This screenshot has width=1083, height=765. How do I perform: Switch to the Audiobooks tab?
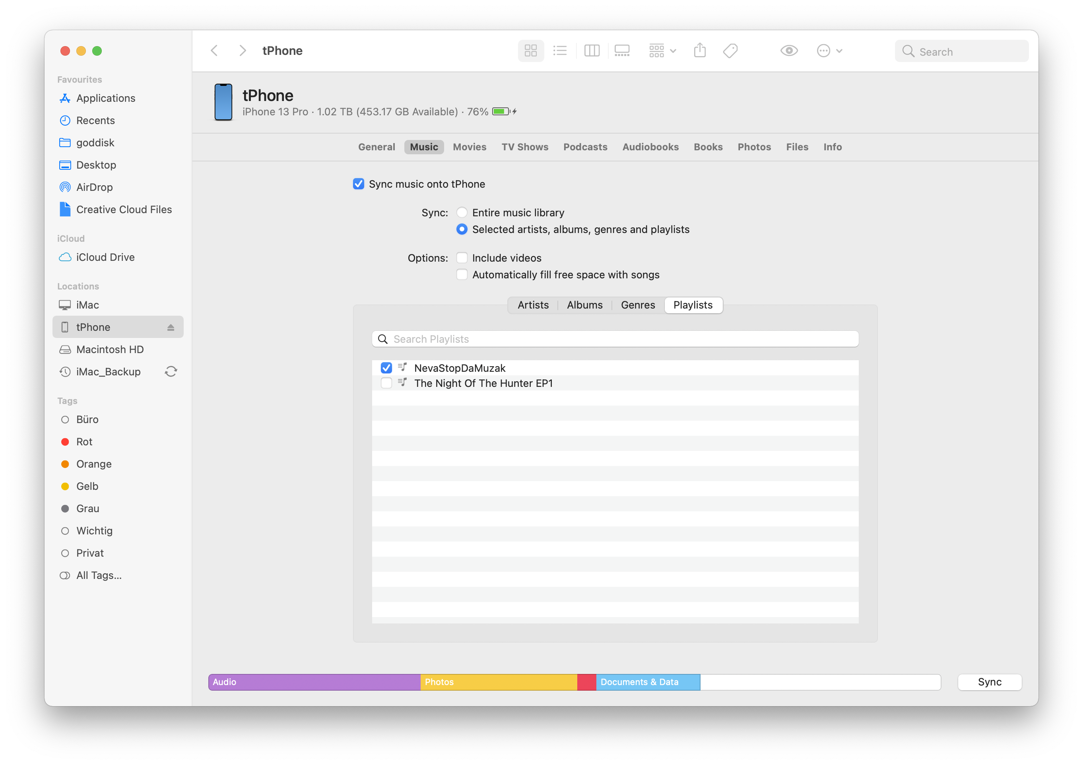point(650,147)
